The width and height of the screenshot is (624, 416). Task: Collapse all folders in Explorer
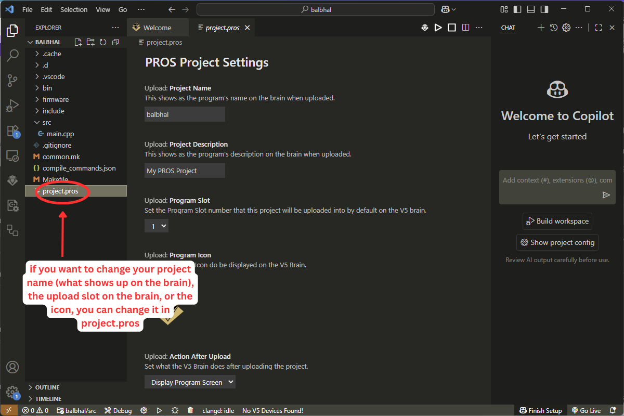coord(115,42)
